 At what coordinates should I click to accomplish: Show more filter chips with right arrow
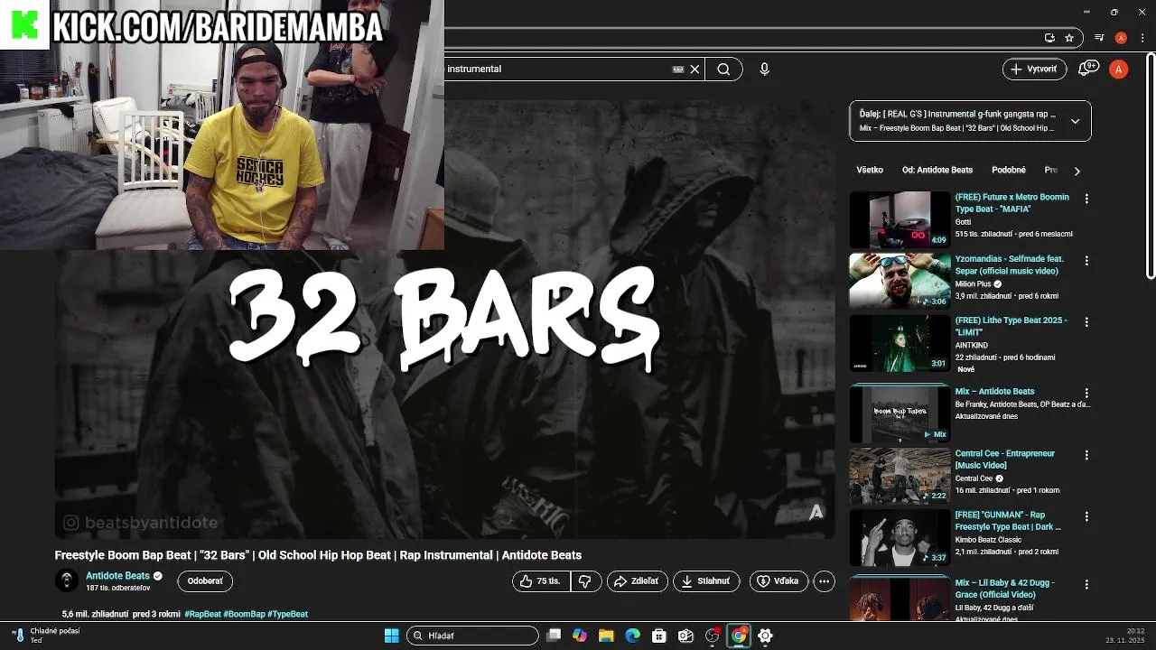click(1077, 171)
